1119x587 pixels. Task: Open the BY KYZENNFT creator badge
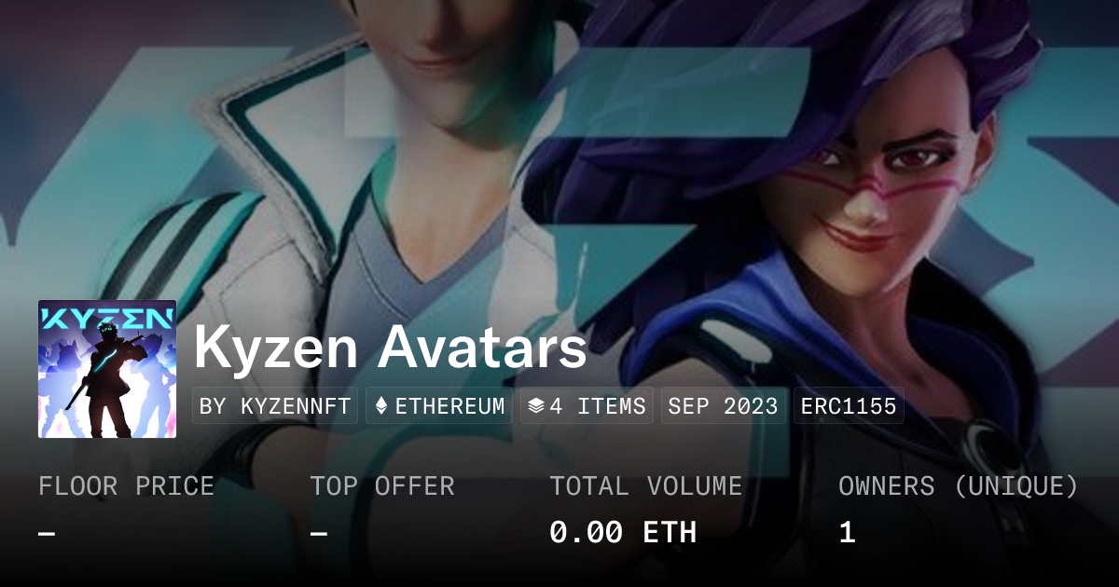275,406
